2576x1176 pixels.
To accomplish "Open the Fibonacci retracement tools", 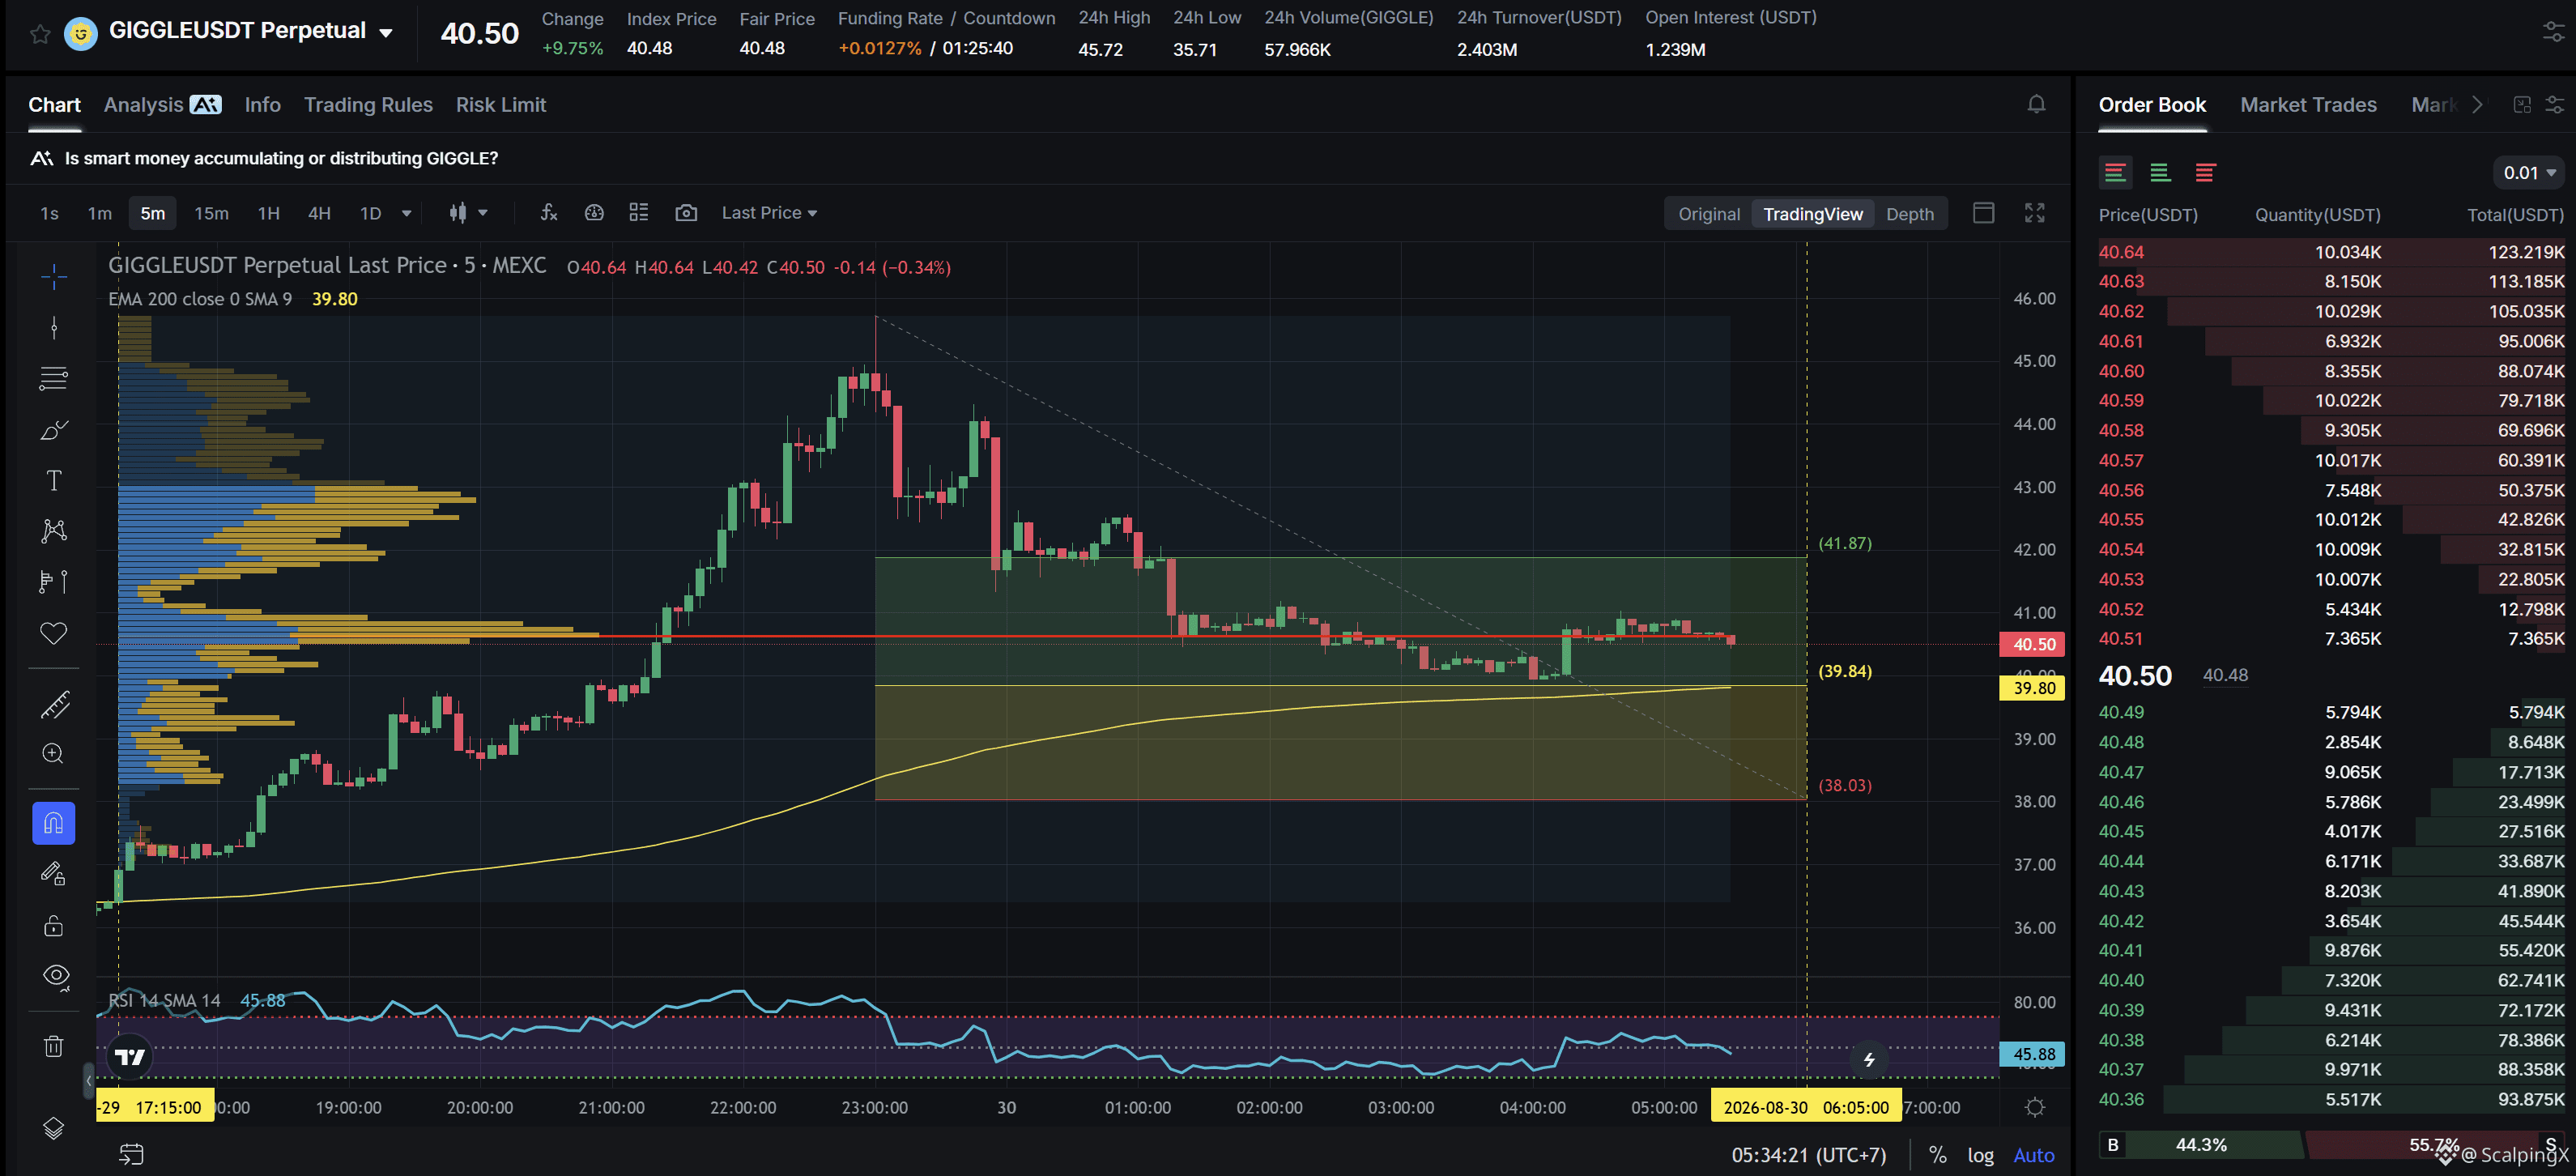I will point(54,378).
